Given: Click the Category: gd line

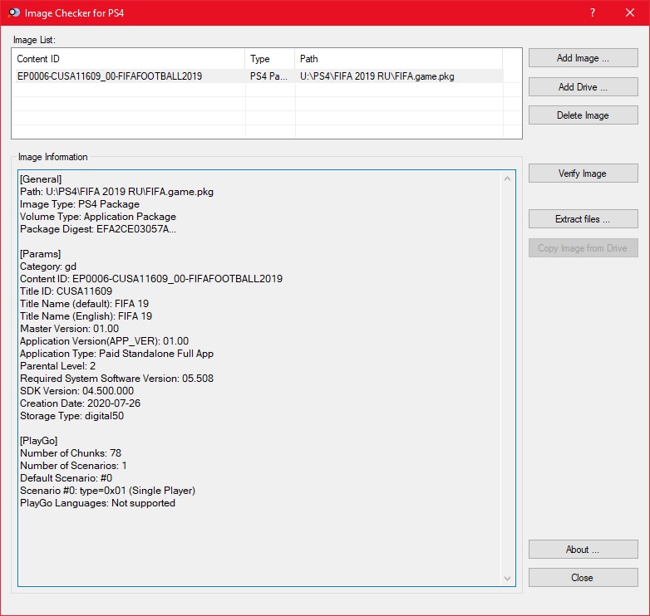Looking at the screenshot, I should pyautogui.click(x=48, y=266).
